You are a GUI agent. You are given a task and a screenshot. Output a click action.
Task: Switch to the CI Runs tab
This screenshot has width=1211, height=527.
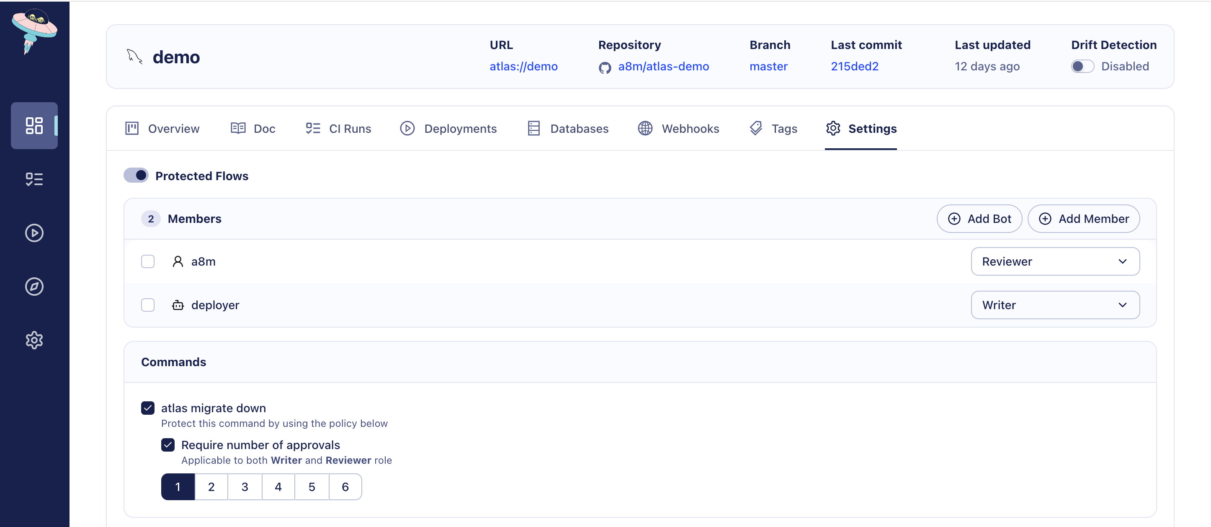tap(338, 128)
